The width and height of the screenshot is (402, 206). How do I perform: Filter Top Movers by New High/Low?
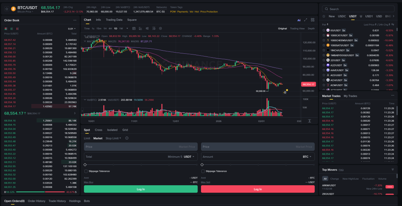(351, 179)
